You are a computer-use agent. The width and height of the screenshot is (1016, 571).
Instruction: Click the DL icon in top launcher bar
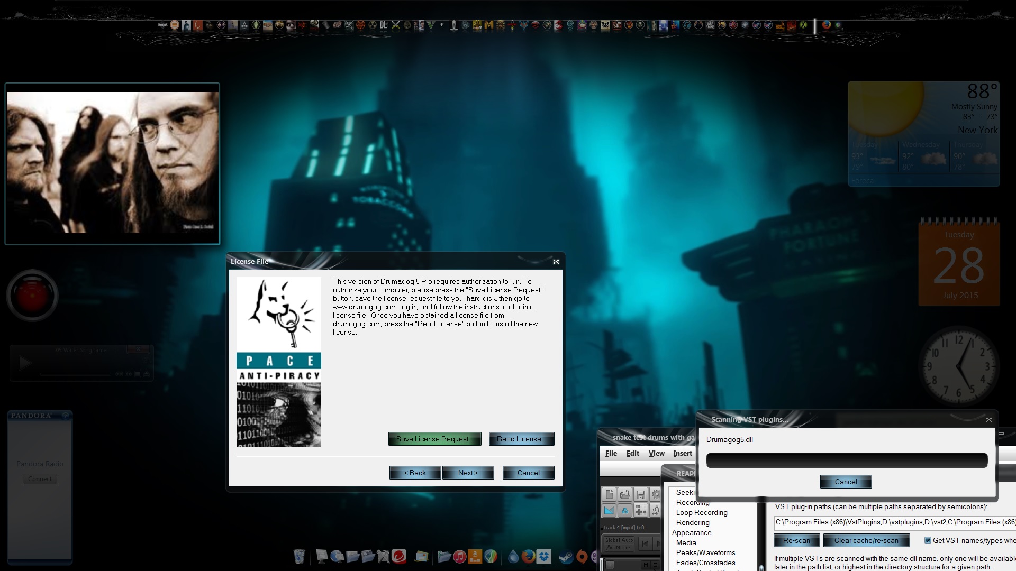coord(384,25)
